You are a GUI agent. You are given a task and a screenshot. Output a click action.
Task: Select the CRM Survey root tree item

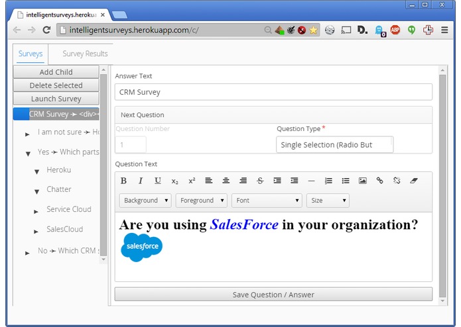[56, 114]
